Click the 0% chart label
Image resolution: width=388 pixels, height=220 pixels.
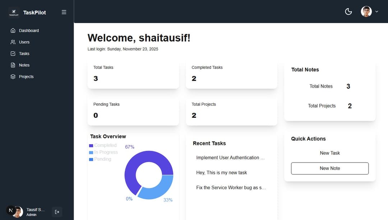pyautogui.click(x=129, y=199)
